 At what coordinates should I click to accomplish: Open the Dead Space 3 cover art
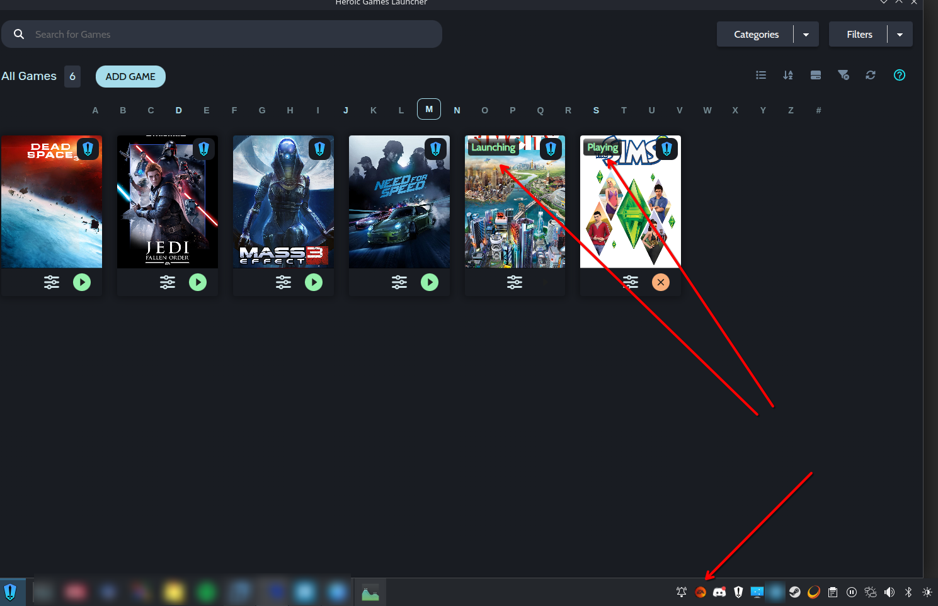pos(52,202)
